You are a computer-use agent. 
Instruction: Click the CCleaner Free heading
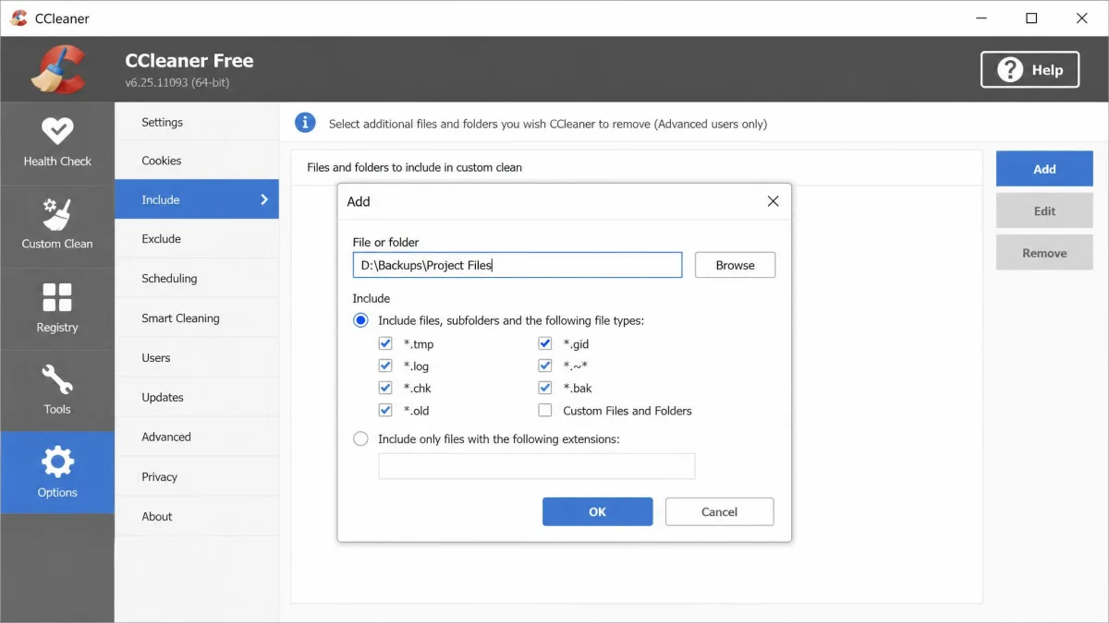(189, 60)
